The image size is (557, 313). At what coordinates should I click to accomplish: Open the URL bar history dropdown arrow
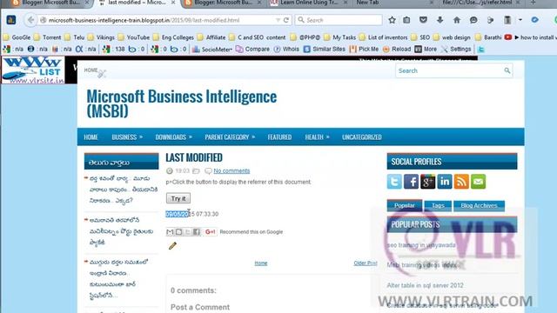pyautogui.click(x=278, y=20)
